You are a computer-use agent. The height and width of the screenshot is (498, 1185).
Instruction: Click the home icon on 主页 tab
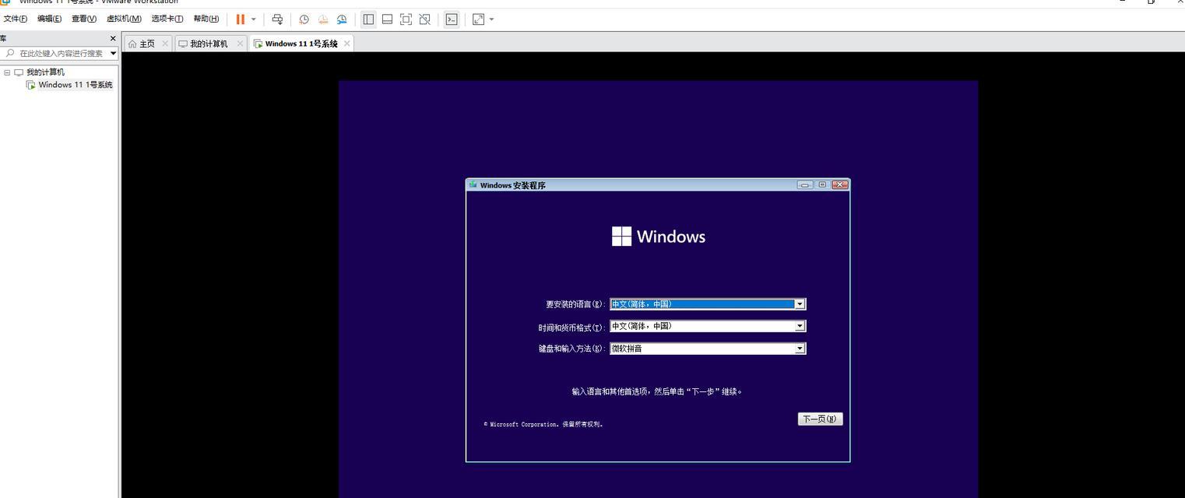click(x=132, y=44)
